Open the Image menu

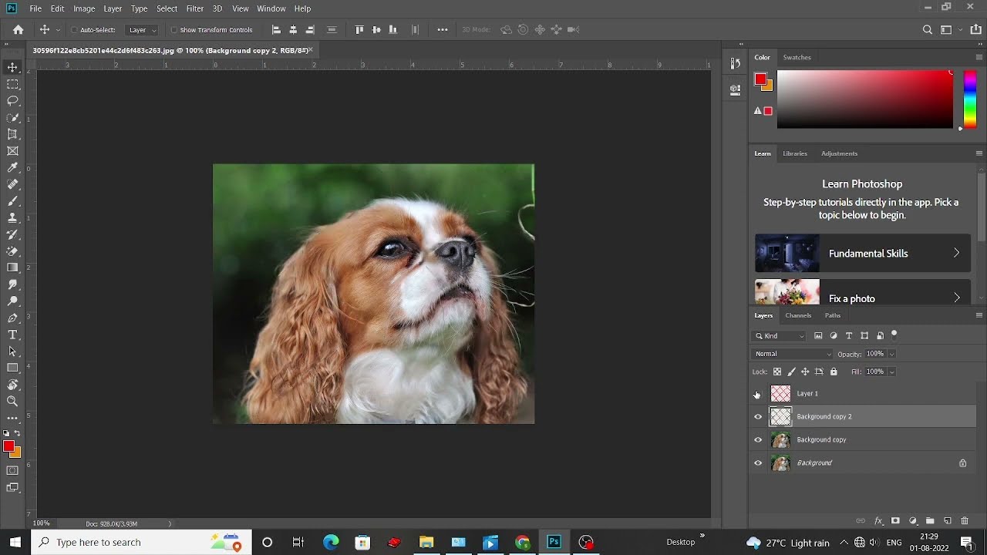coord(84,8)
